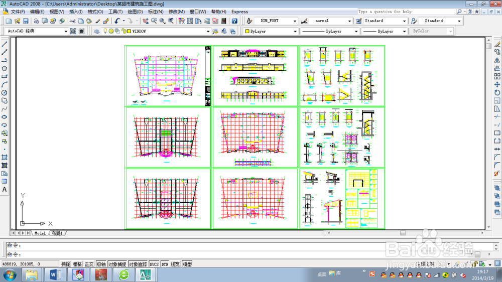Open the Properties palette icon

click(182, 21)
